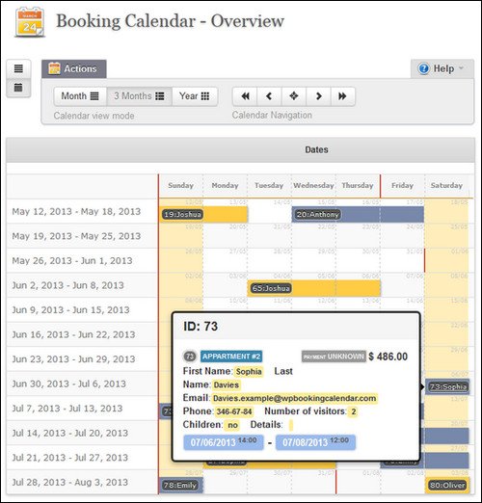Click the APPARTMENT #2 resource label
482x503 pixels.
point(231,357)
